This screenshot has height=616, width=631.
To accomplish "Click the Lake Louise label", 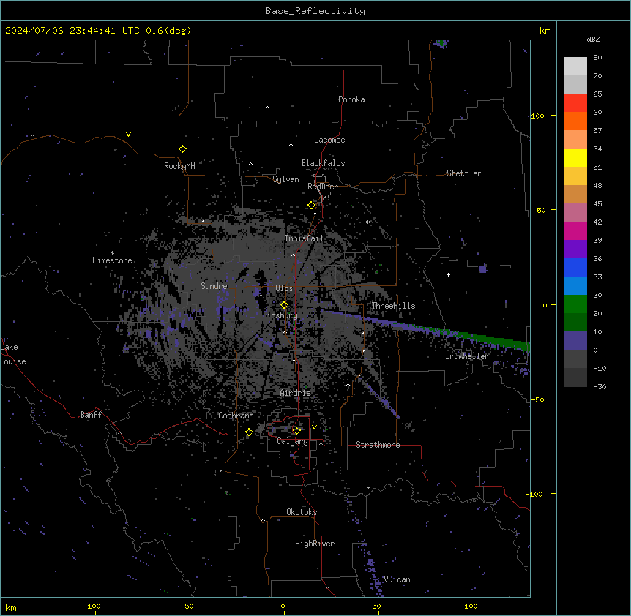I will (x=13, y=354).
